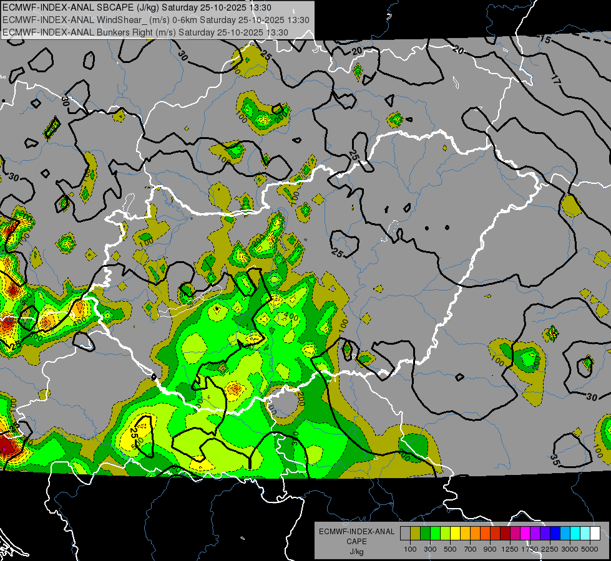Click the 100 legend tick value
Image resolution: width=611 pixels, height=561 pixels.
[x=410, y=549]
